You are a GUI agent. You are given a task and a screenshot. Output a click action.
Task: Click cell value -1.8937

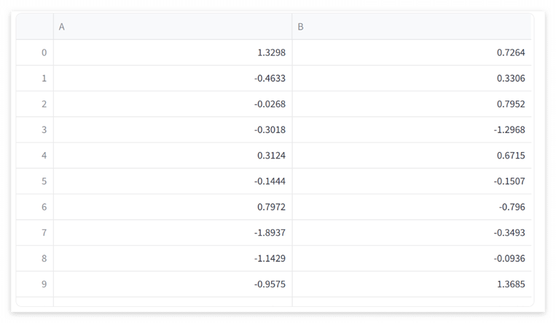click(270, 233)
